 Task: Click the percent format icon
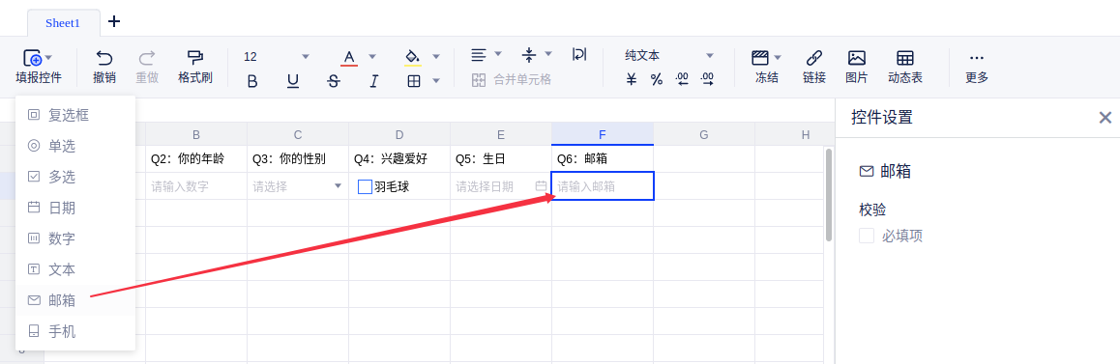coord(657,79)
